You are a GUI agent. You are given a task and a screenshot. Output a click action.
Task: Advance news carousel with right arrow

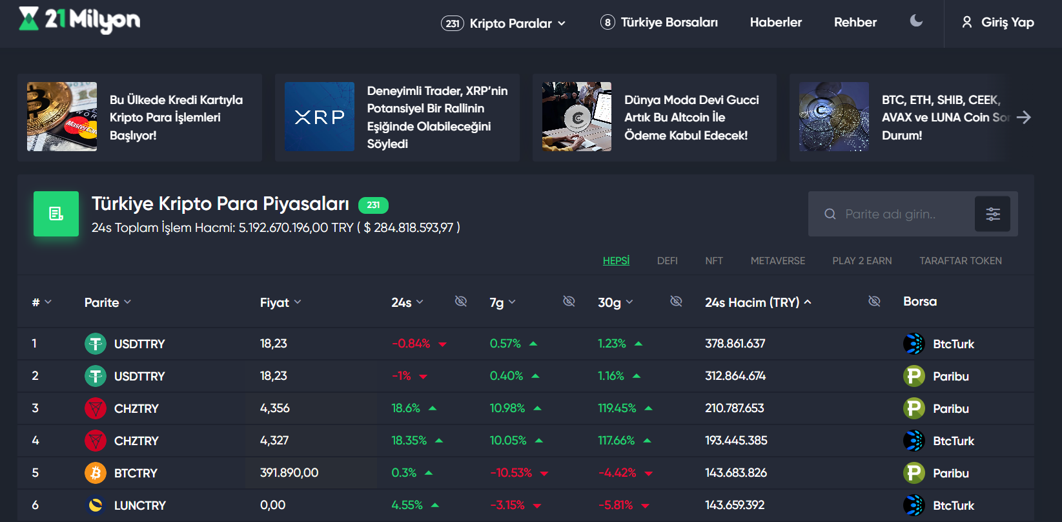pyautogui.click(x=1023, y=117)
